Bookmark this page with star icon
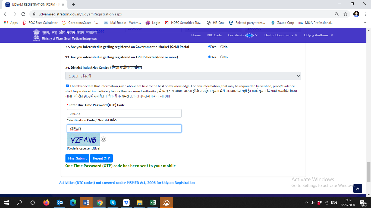Viewport: 371px width, 208px height. click(345, 14)
